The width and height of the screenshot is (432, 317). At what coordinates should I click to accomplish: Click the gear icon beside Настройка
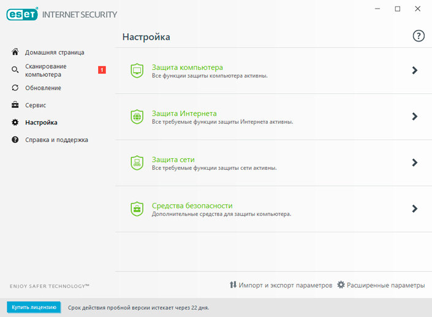point(15,123)
